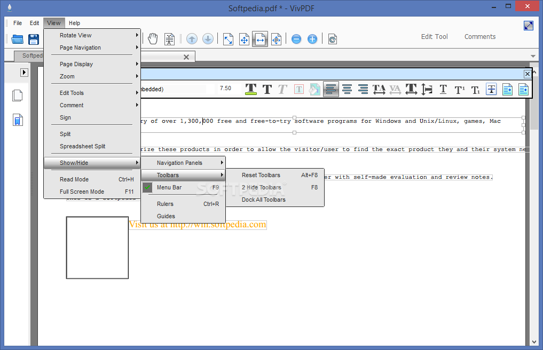Click the line spacing icon
This screenshot has height=350, width=543.
[x=427, y=89]
